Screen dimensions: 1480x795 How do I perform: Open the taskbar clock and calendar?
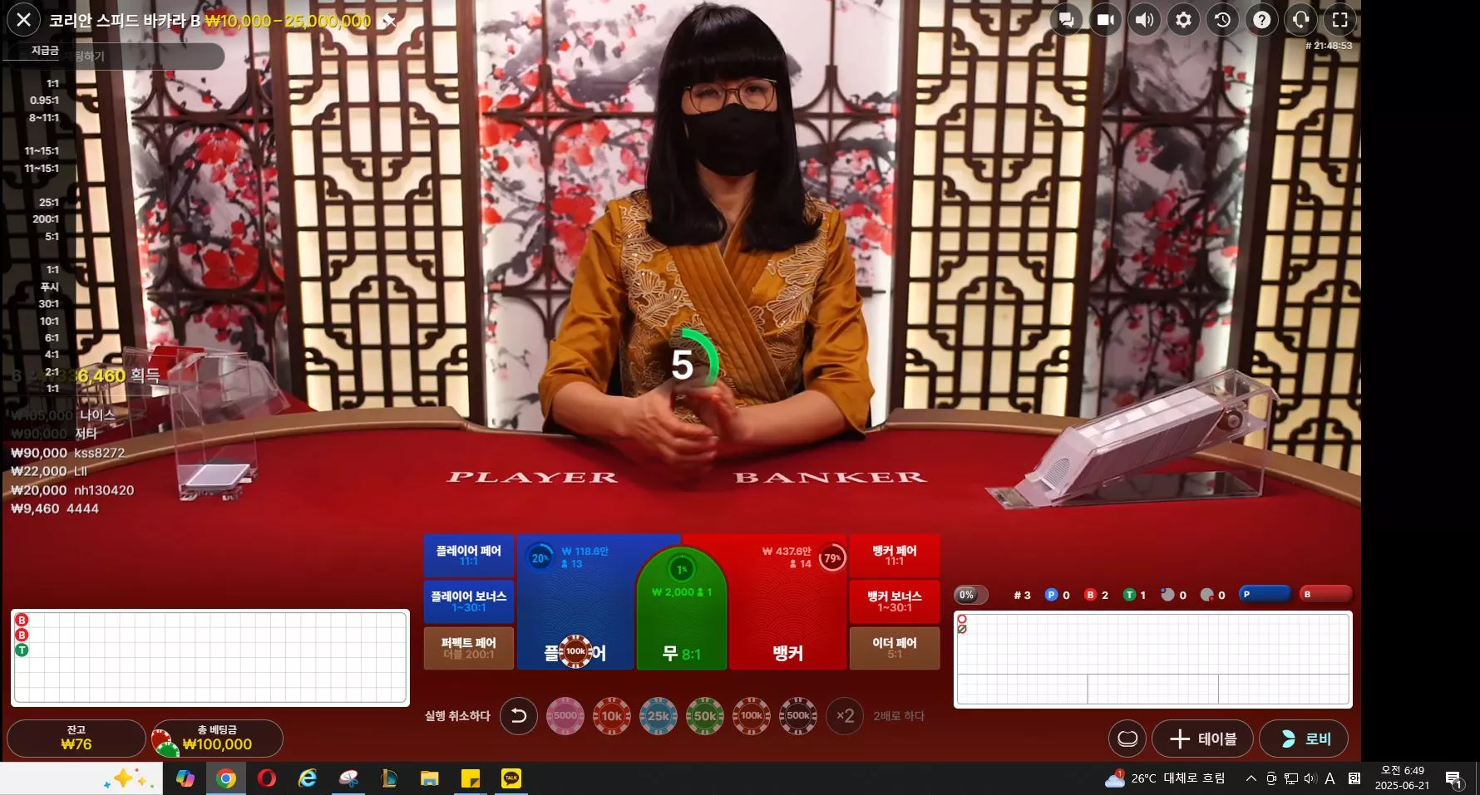pos(1403,778)
